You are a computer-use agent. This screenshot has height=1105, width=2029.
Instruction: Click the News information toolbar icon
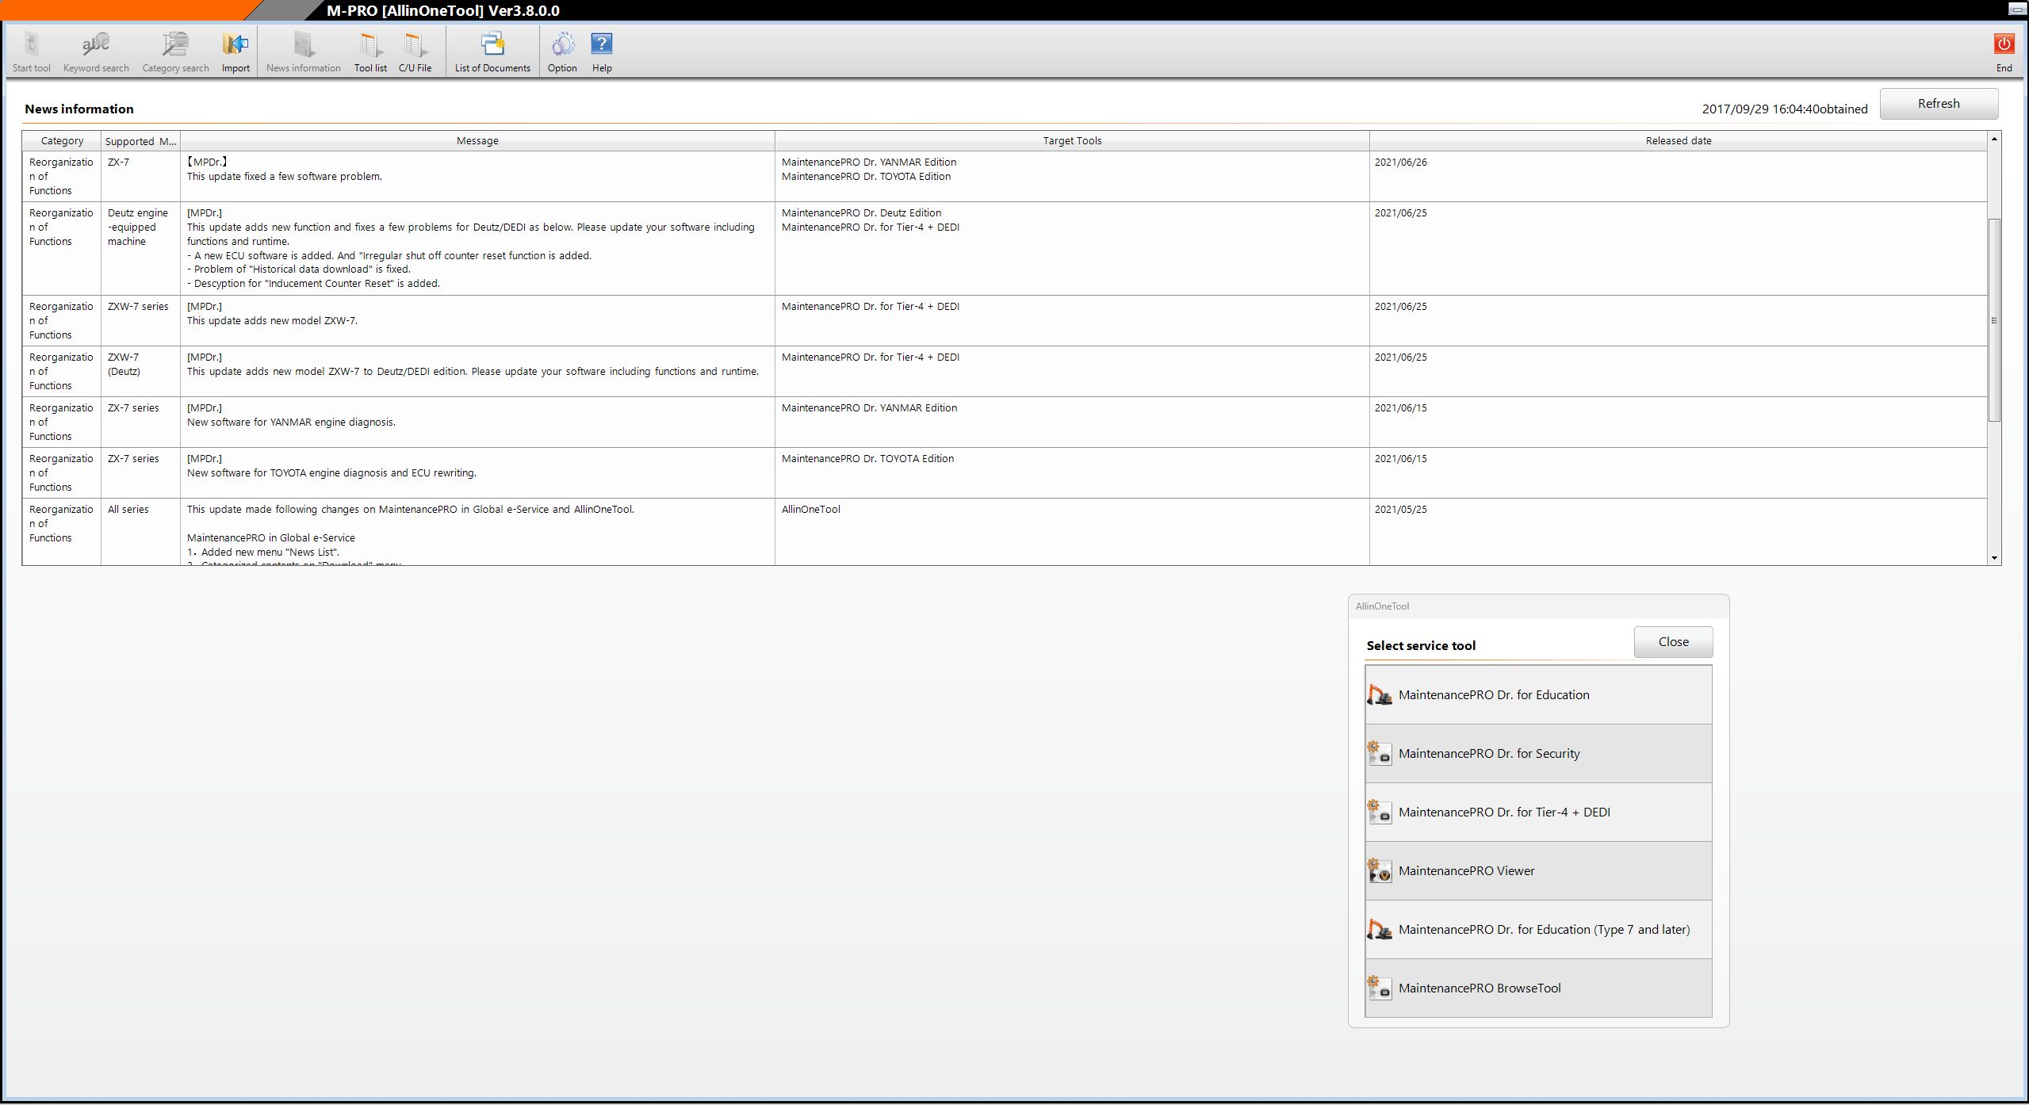point(304,46)
